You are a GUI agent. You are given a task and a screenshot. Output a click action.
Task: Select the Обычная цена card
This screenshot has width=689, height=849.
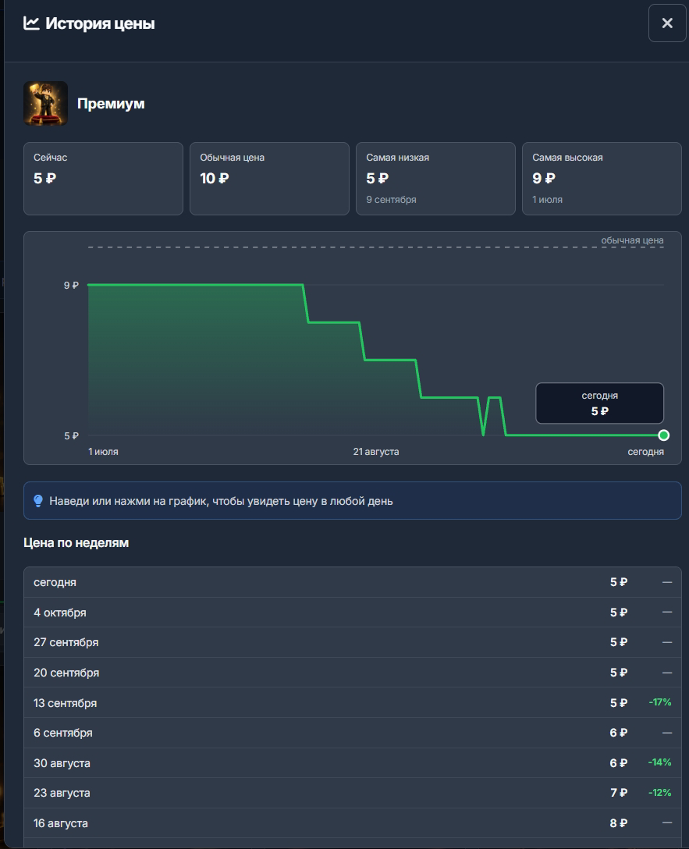[x=269, y=179]
